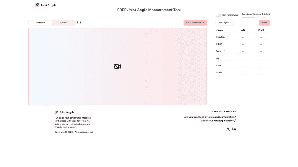Image resolution: width=298 pixels, height=167 pixels.
Task: Enable Note-Taking Mode switch
Action: [x=218, y=15]
